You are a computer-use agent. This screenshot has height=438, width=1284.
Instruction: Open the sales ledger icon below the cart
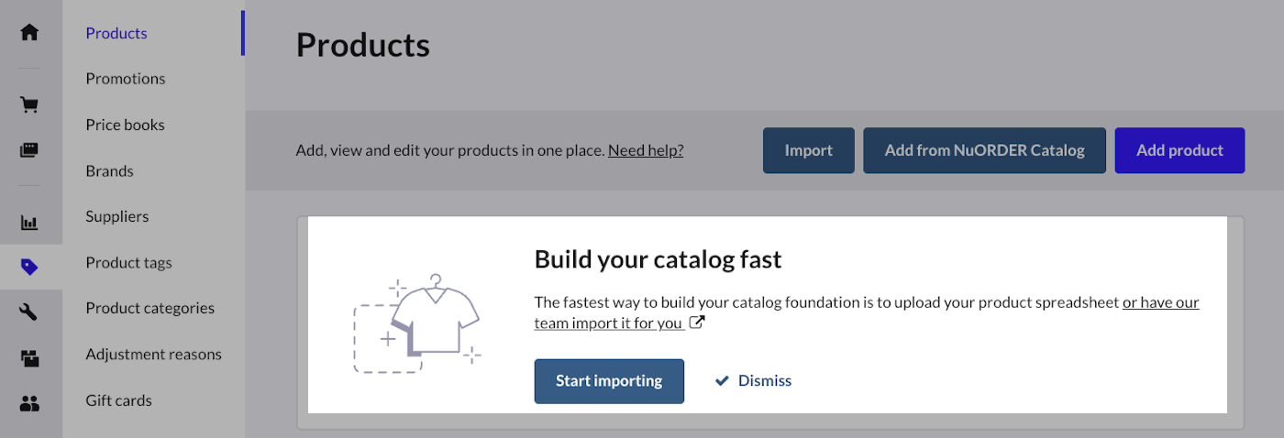coord(29,150)
